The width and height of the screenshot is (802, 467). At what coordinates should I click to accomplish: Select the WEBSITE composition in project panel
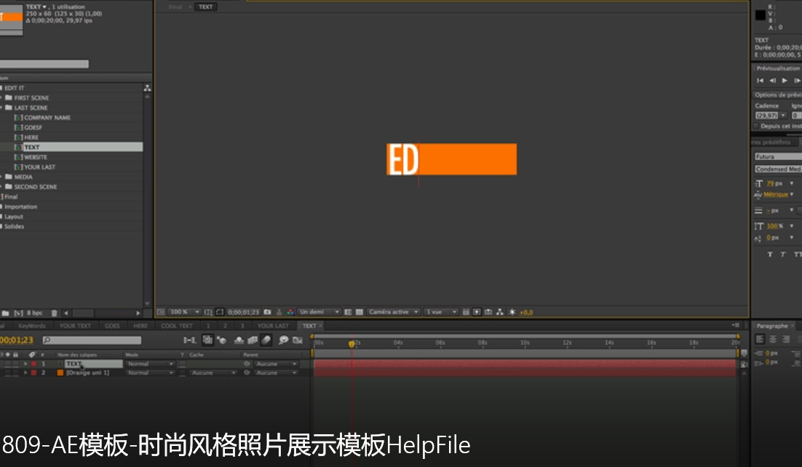(x=36, y=157)
